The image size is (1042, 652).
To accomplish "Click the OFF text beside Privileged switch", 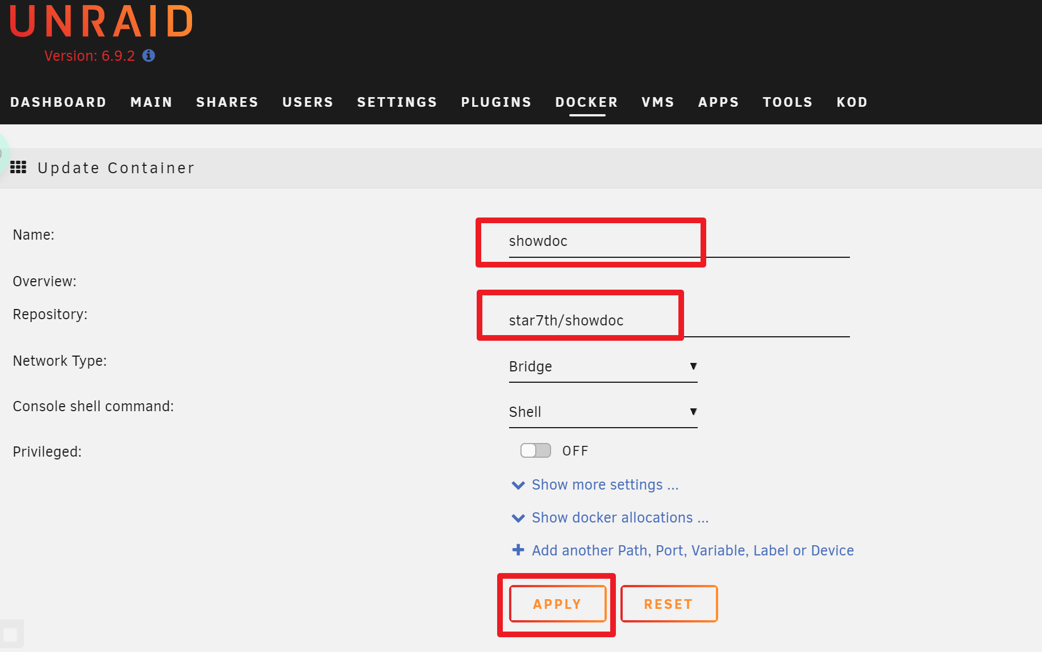I will (575, 451).
